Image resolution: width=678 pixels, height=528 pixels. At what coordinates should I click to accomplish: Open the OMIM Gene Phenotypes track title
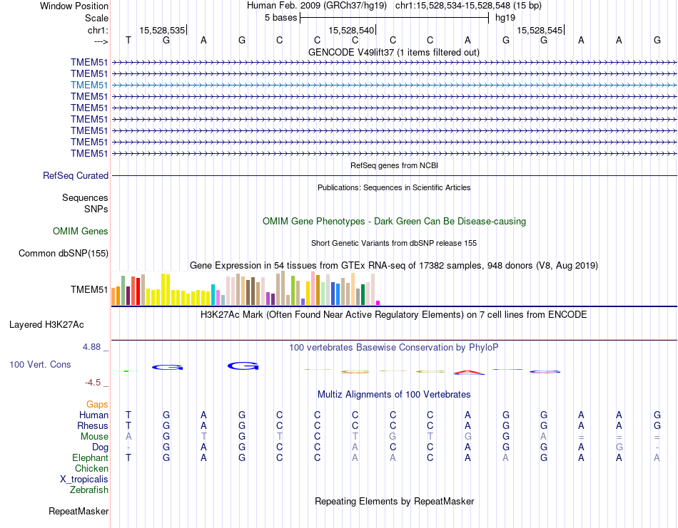394,222
